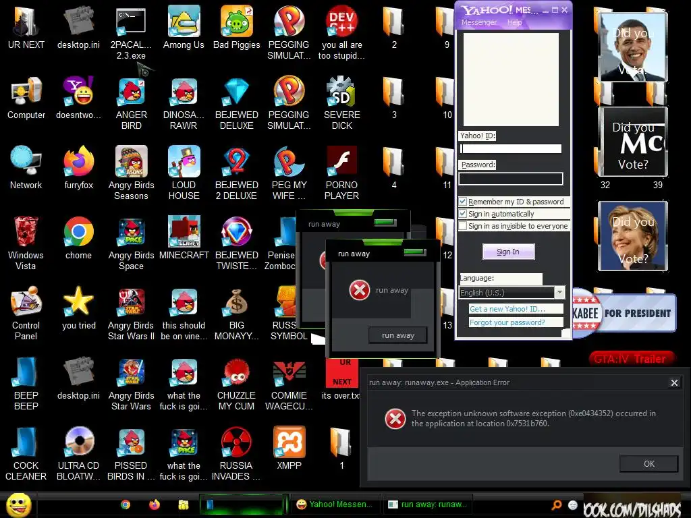The image size is (691, 518).
Task: Open Chrome from the taskbar quick launch
Action: [x=126, y=505]
